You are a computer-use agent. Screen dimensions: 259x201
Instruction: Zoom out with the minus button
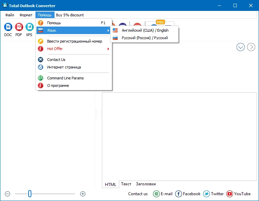pyautogui.click(x=7, y=194)
